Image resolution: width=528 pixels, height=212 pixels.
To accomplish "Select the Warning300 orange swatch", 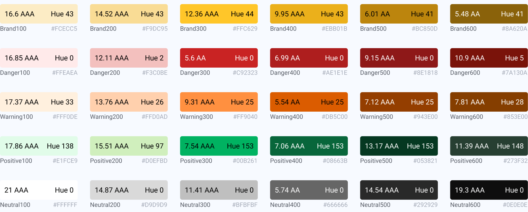I will point(219,102).
